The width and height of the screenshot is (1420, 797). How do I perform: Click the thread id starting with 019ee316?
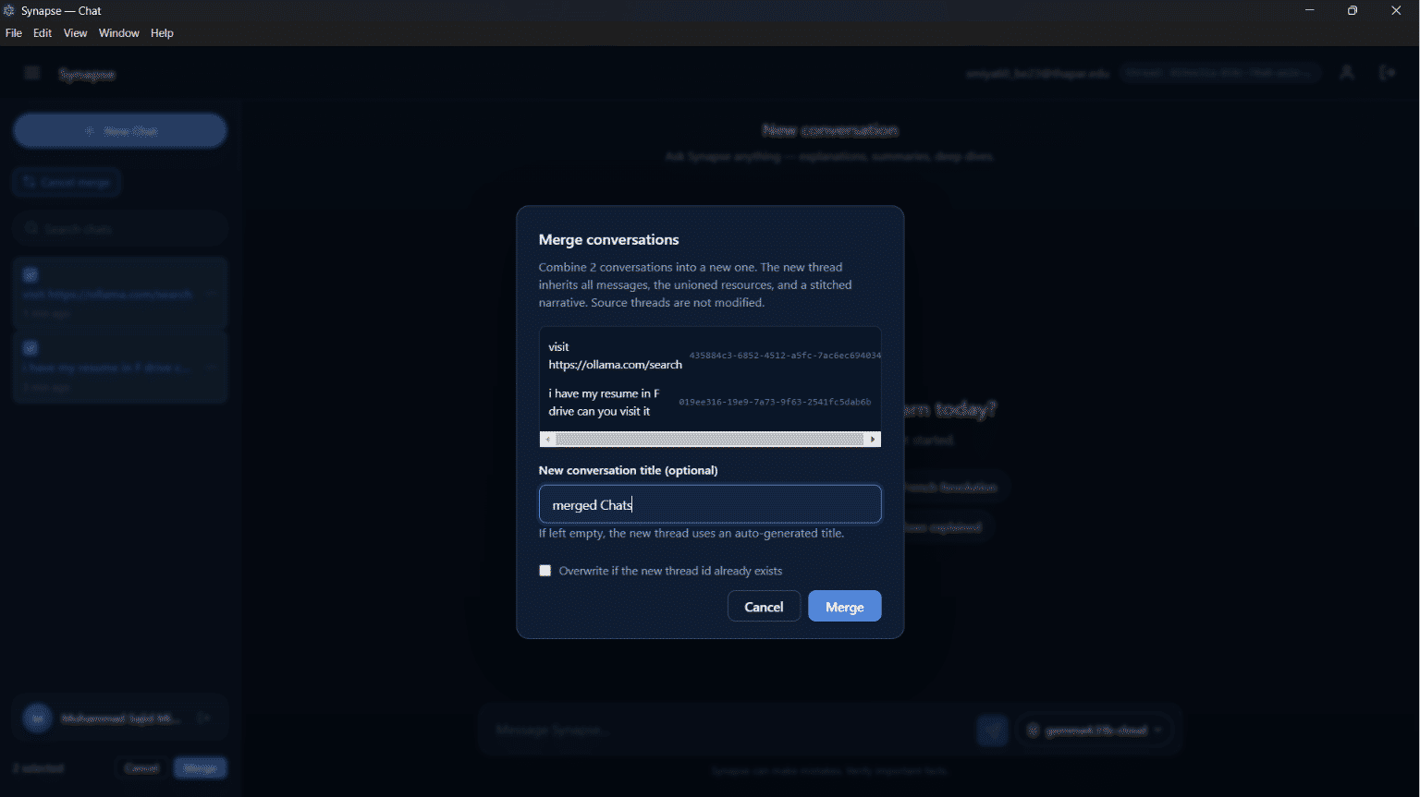coord(775,403)
